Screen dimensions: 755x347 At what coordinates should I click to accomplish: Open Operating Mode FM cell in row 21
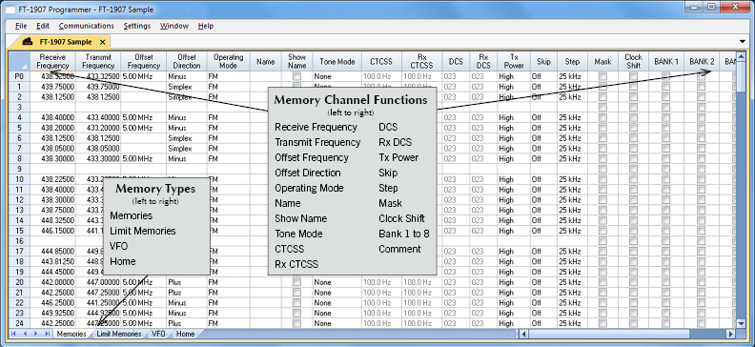pos(228,293)
